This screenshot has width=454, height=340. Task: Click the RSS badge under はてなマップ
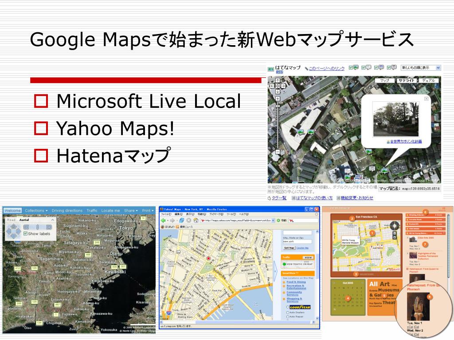click(279, 72)
